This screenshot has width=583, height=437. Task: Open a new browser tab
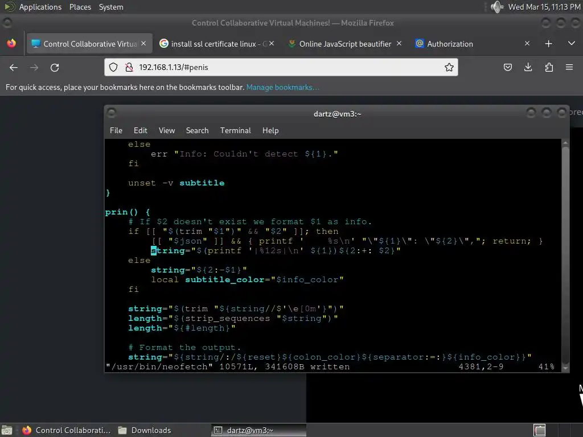coord(548,44)
